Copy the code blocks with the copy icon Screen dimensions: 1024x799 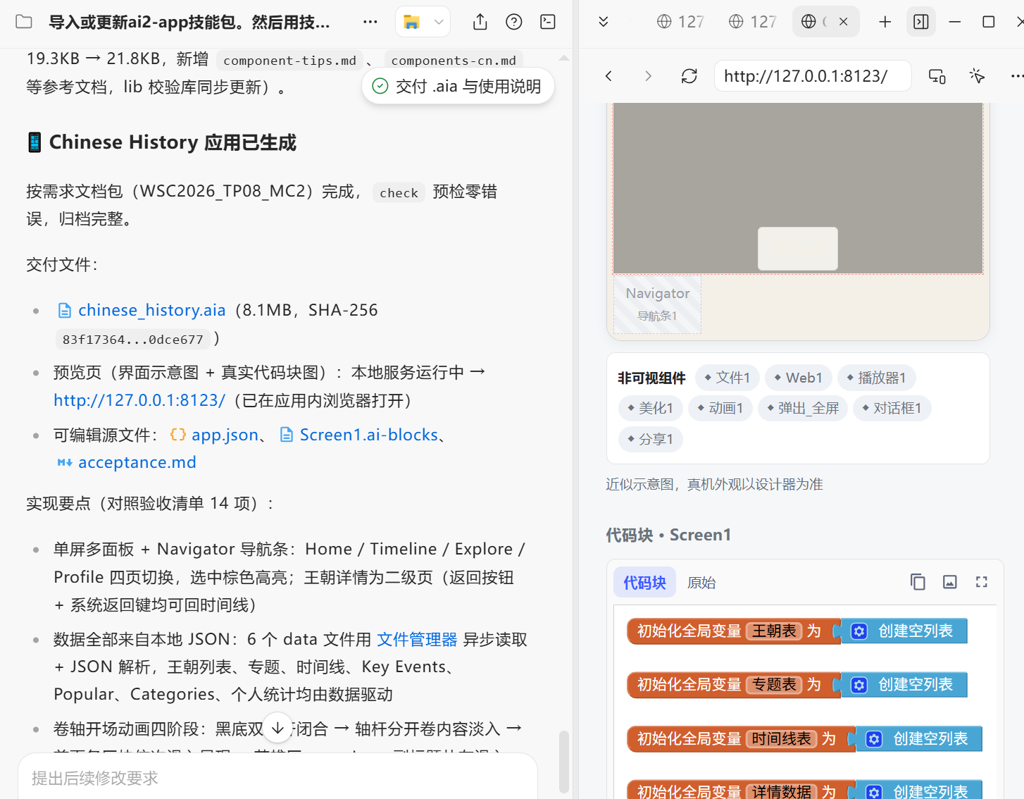coord(918,582)
